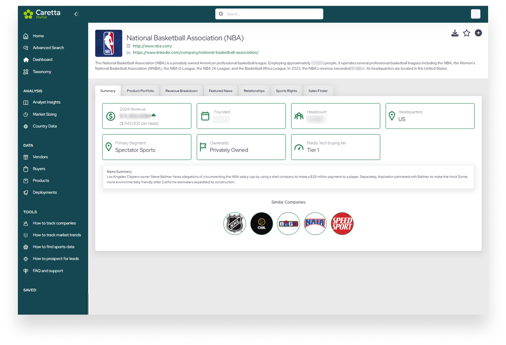The width and height of the screenshot is (506, 345).
Task: Go to Home text link in the sidebar
Action: click(x=38, y=36)
